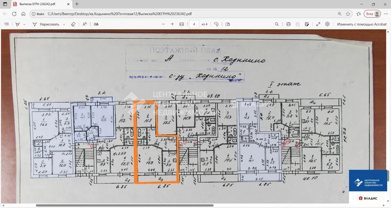
Task: Print the PDF document
Action: pyautogui.click(x=288, y=24)
